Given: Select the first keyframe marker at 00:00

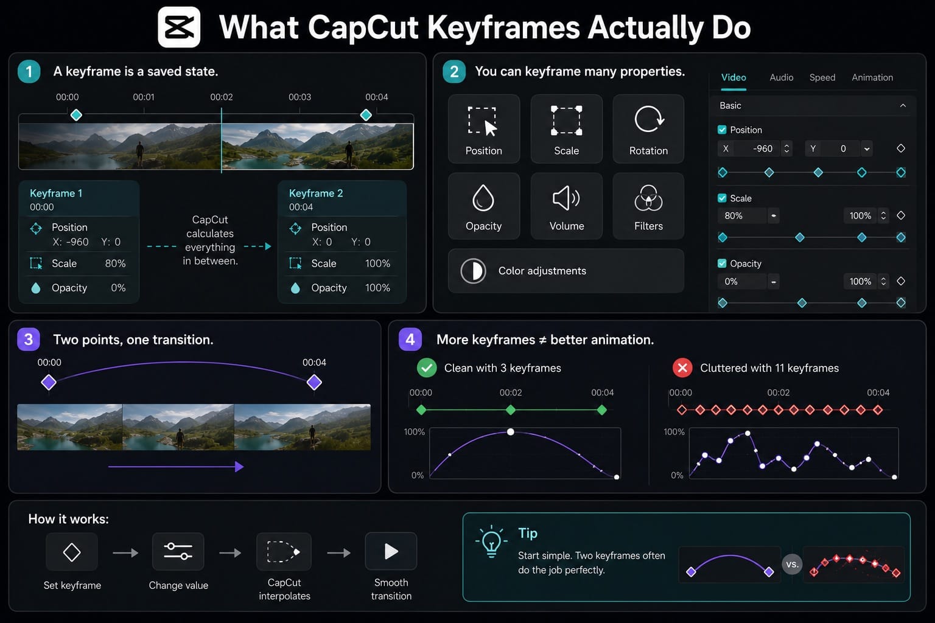Looking at the screenshot, I should pyautogui.click(x=76, y=115).
